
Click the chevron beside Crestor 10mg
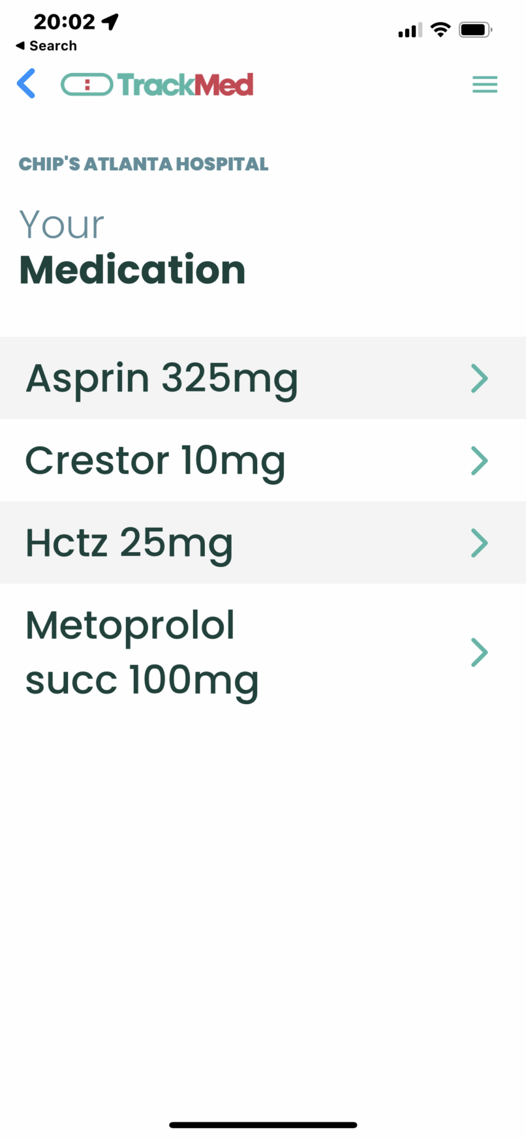[480, 461]
